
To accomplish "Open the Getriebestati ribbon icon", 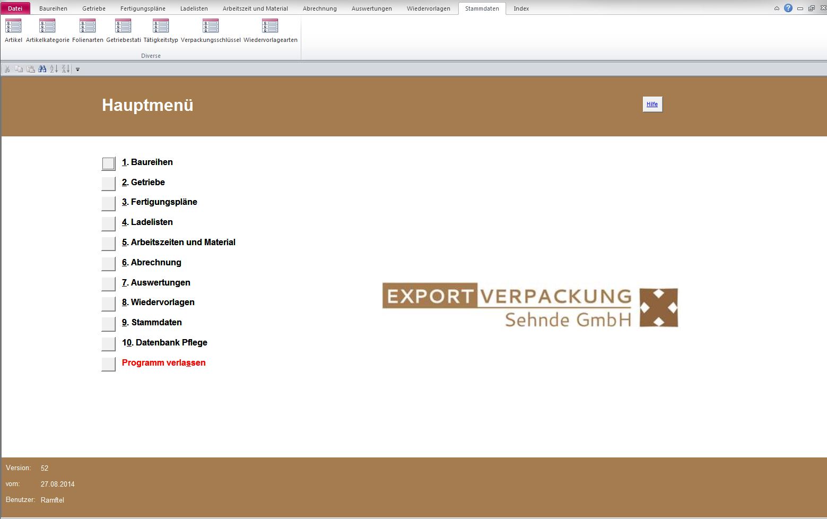I will [123, 31].
